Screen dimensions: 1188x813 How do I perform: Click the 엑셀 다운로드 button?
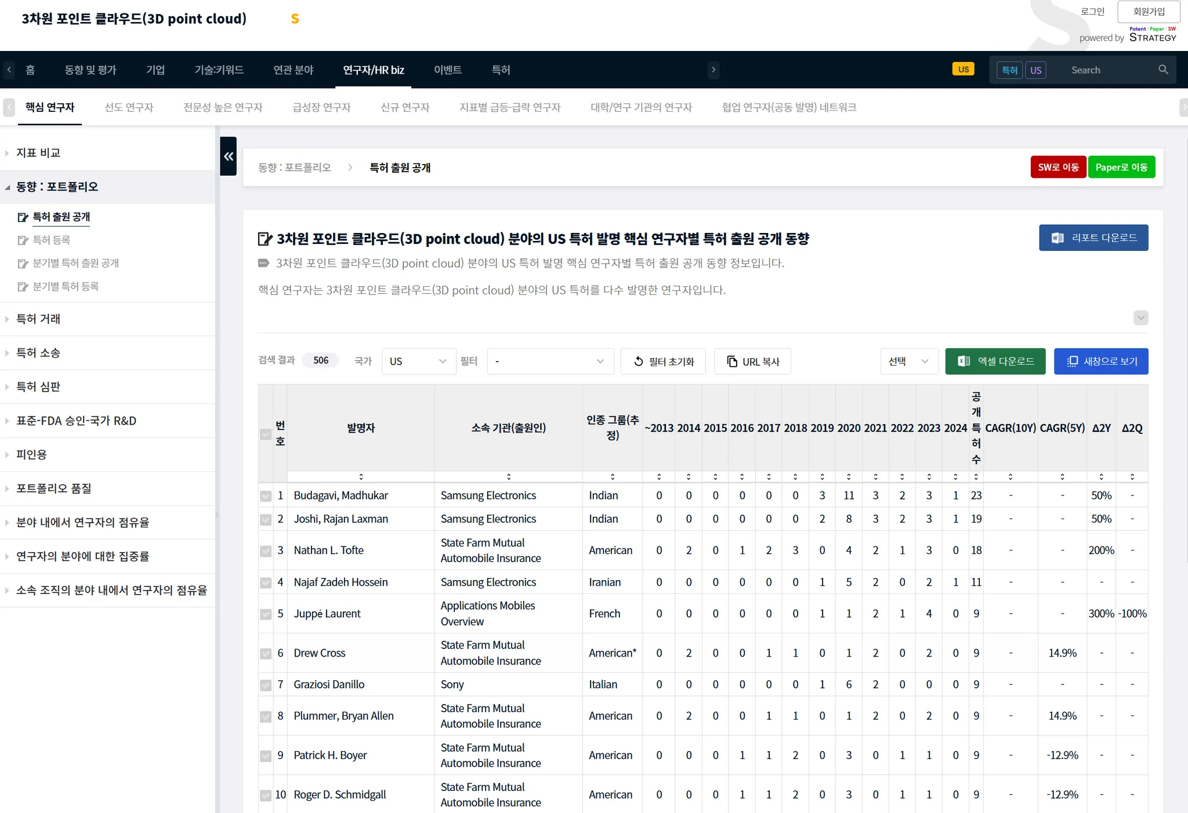(995, 362)
